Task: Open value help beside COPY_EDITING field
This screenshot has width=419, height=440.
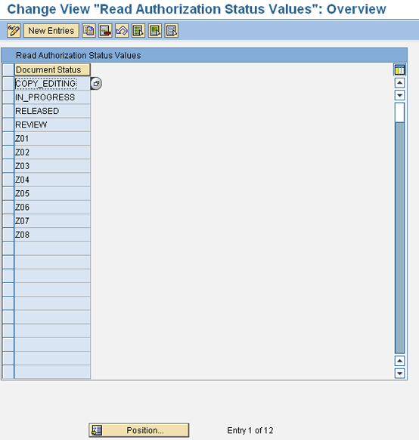Action: [96, 84]
